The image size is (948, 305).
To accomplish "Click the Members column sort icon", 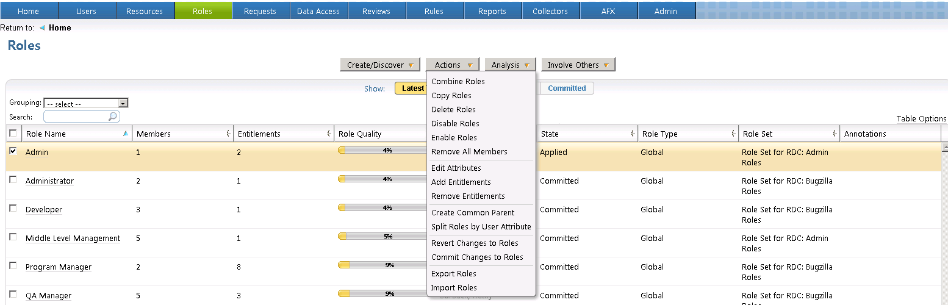I will tap(228, 134).
